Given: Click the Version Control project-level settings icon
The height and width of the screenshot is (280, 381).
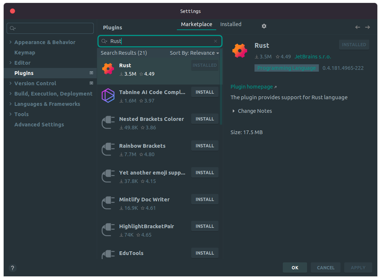Looking at the screenshot, I should [x=91, y=83].
